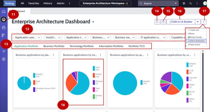210x112 pixels.
Task: Click the Testing instance label
Action: point(9,3)
